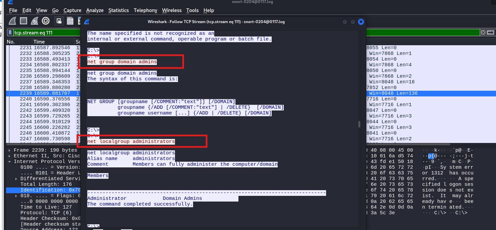The height and width of the screenshot is (230, 496).
Task: Open the Telephony menu
Action: pyautogui.click(x=145, y=10)
